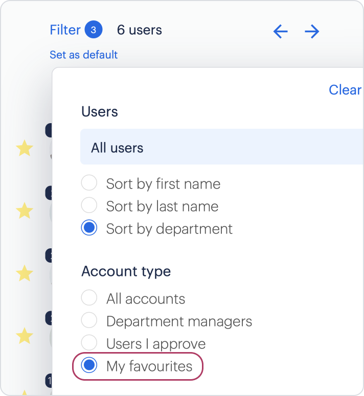Choose Department managers account type
This screenshot has height=396, width=364.
point(89,320)
